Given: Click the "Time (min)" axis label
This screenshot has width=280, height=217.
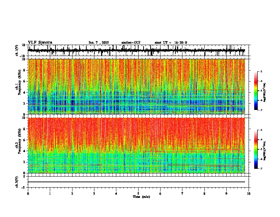Looking at the screenshot, I should coord(141,197).
